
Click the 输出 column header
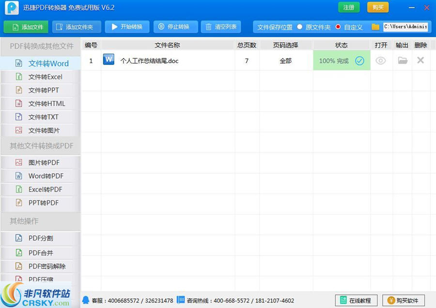(402, 45)
